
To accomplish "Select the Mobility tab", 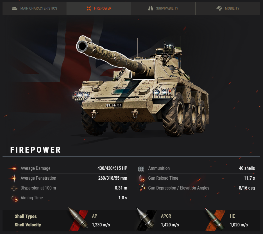I will [x=228, y=8].
